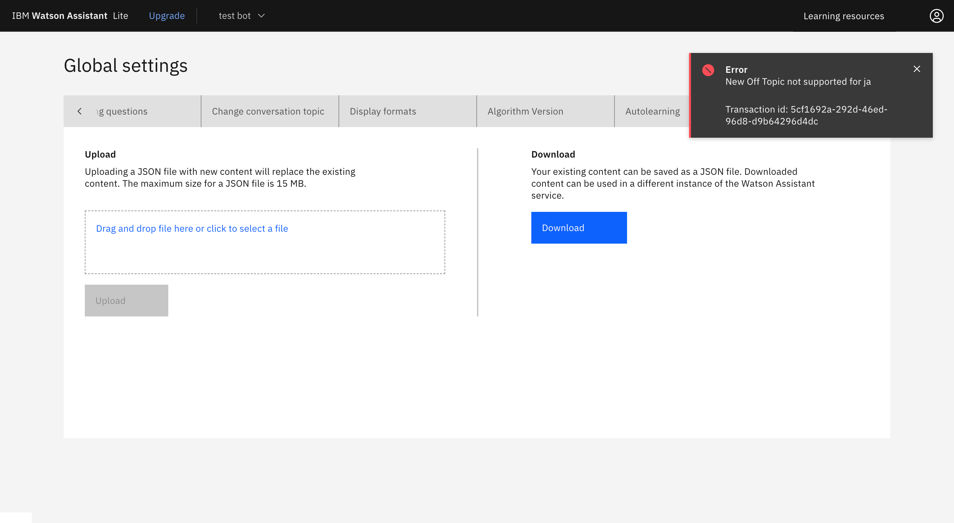Click the Lite plan label
Screen dimensions: 954x523
120,16
